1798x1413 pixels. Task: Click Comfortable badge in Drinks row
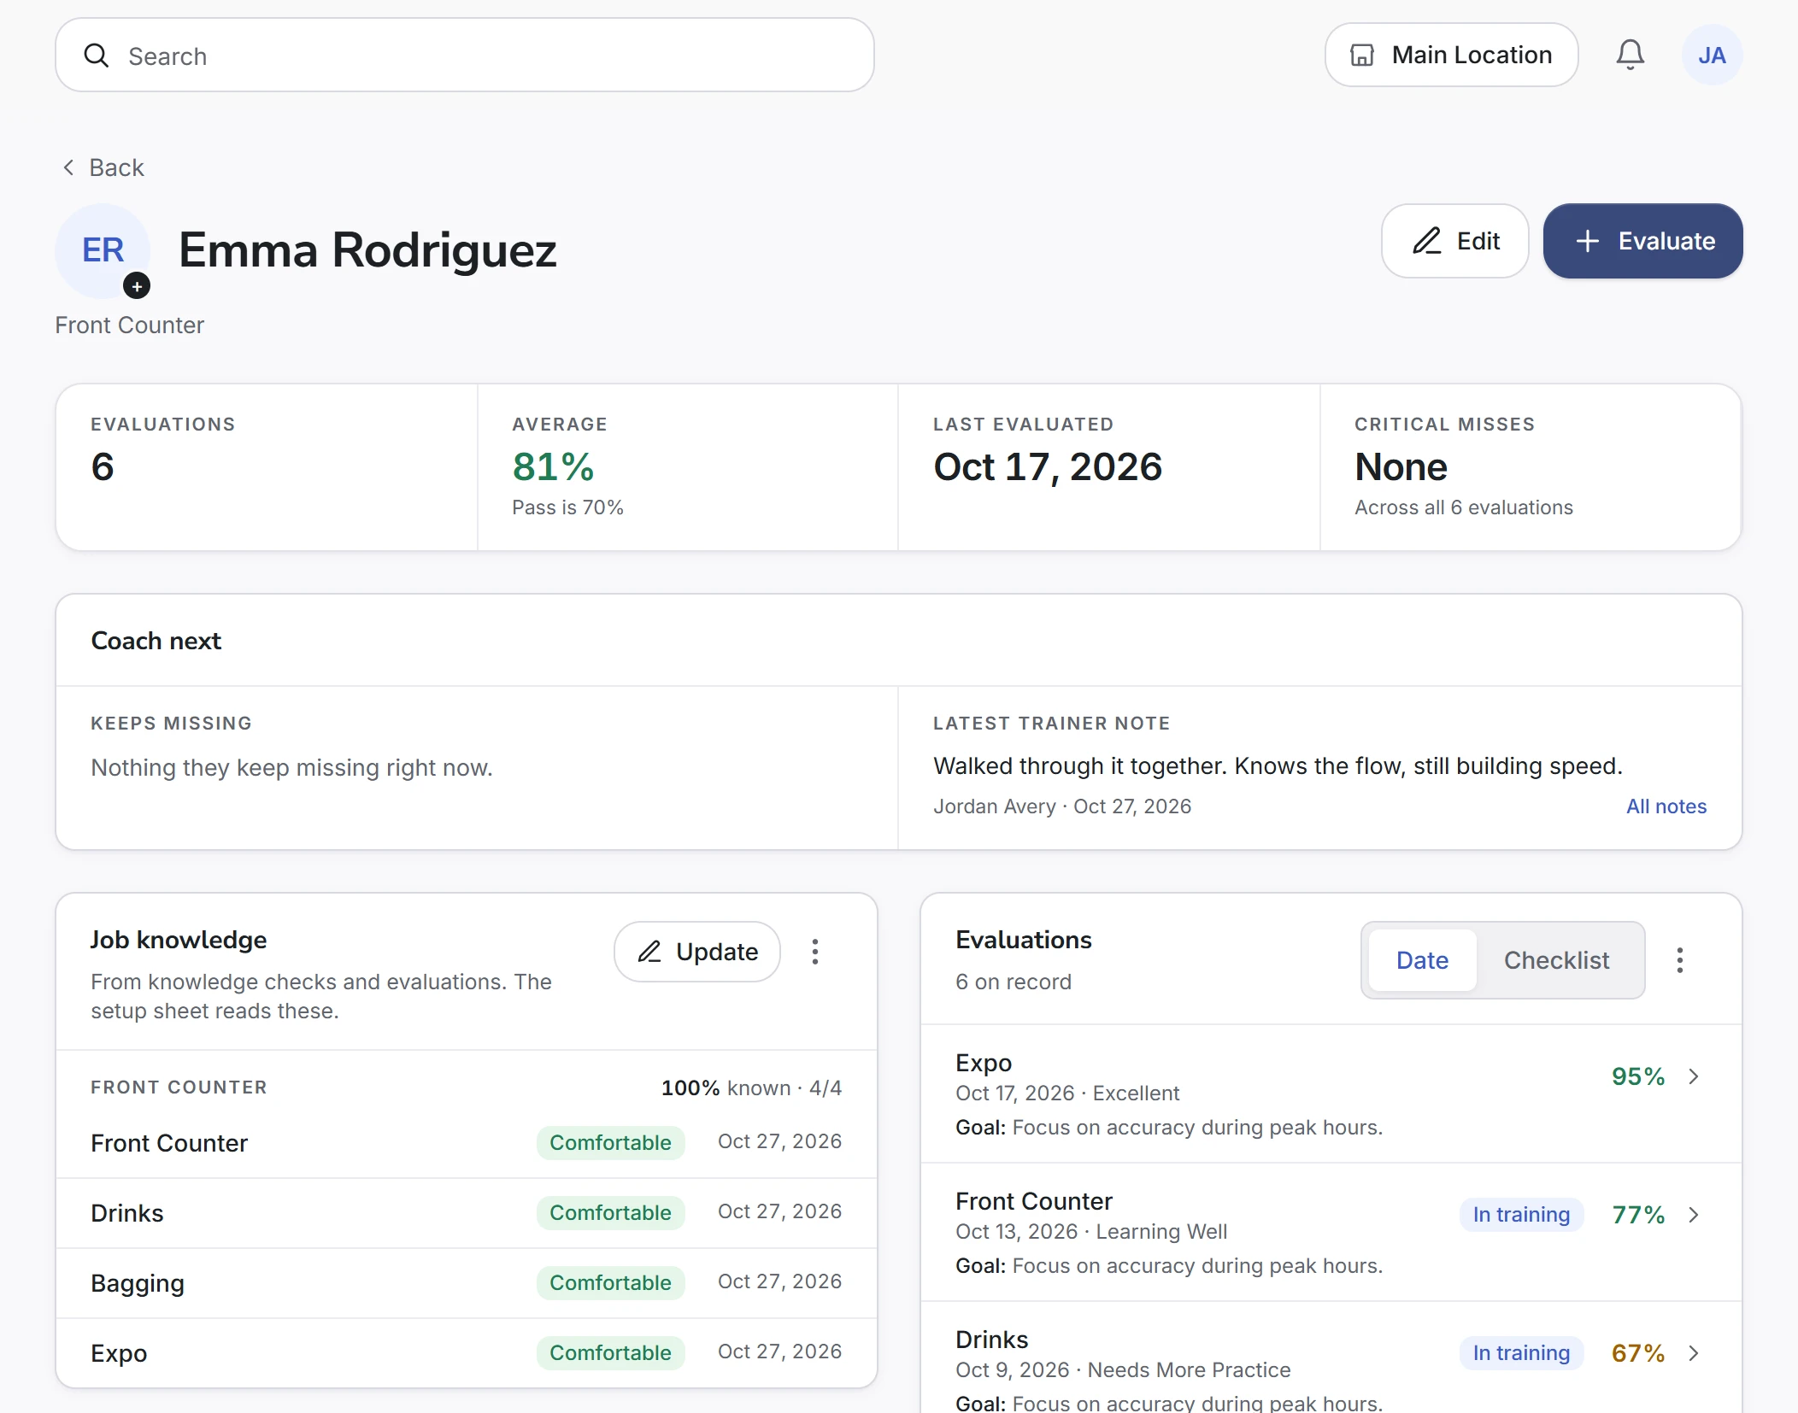click(x=610, y=1212)
